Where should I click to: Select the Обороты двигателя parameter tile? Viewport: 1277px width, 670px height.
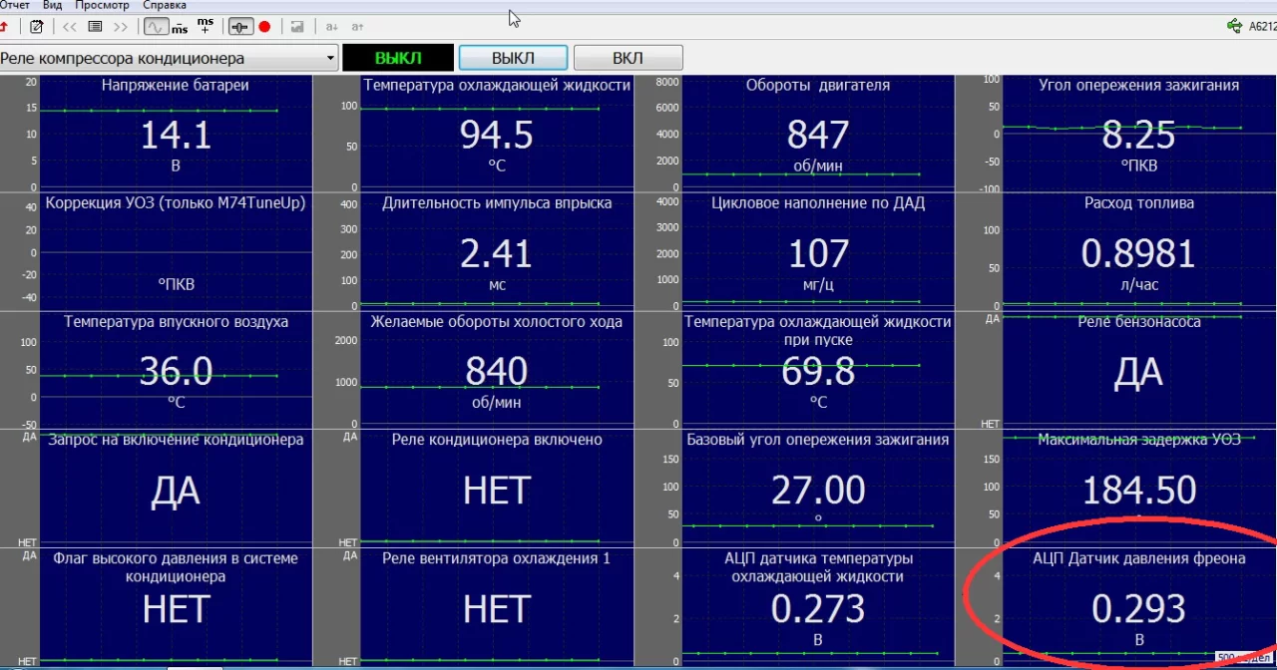pos(818,132)
